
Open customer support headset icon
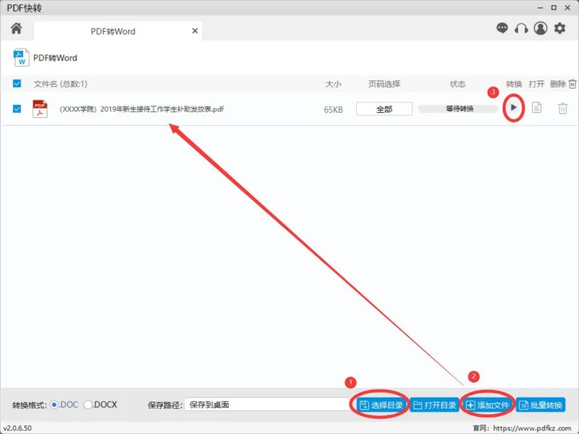coord(521,28)
